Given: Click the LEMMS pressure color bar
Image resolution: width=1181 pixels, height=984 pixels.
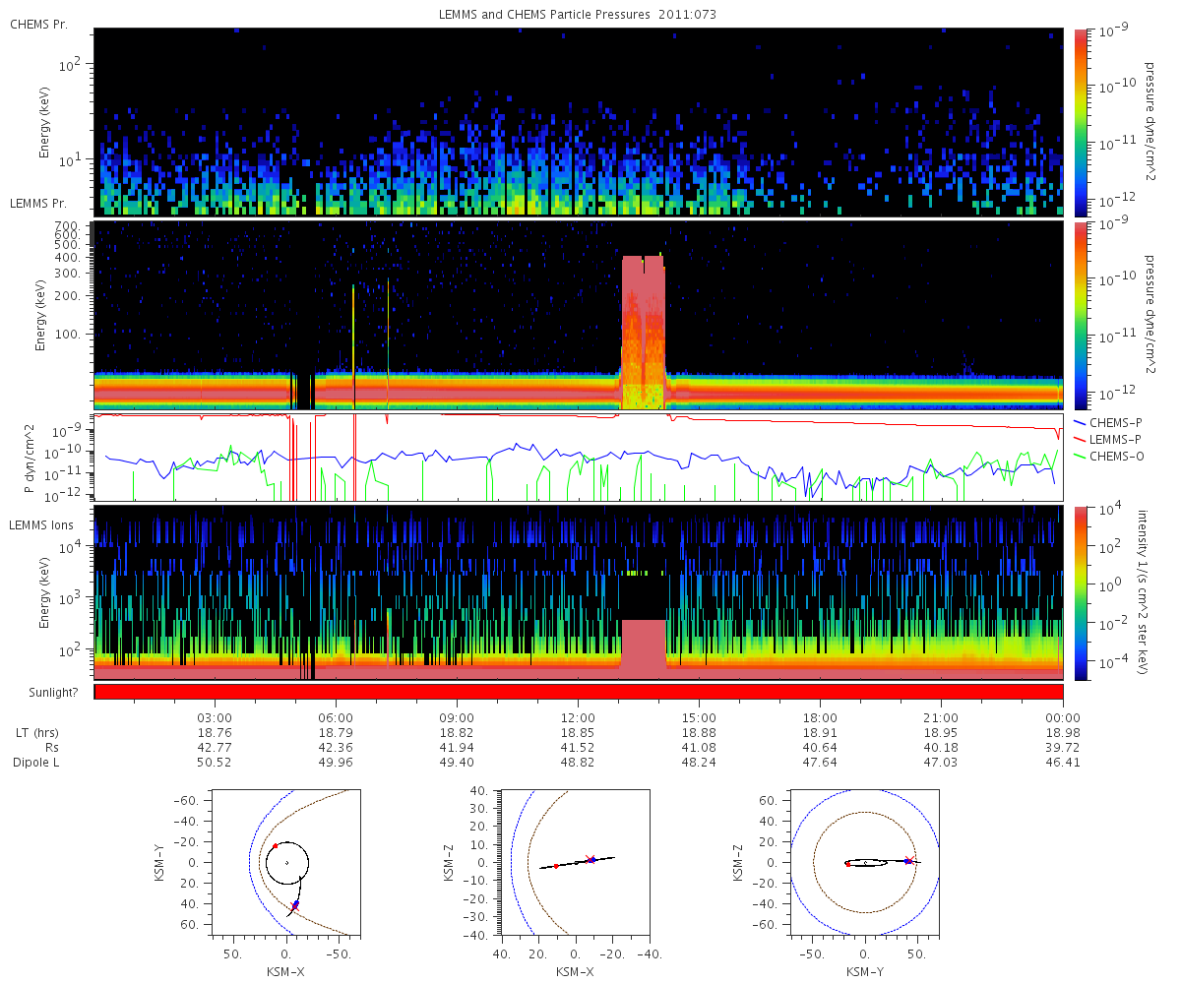Looking at the screenshot, I should point(1079,315).
